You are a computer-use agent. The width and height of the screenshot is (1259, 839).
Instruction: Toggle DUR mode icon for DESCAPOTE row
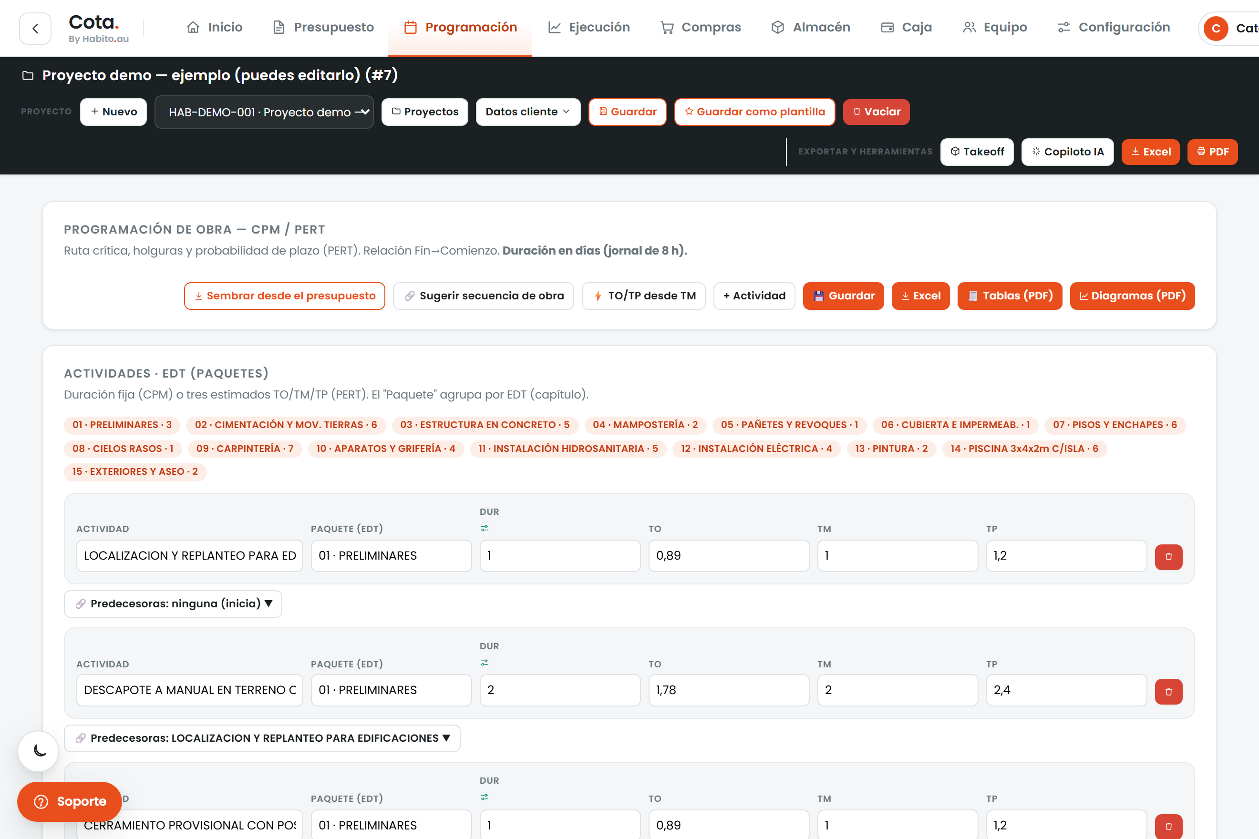(485, 663)
